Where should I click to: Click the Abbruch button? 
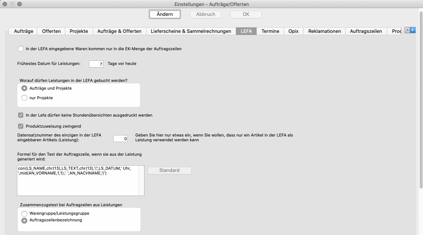[x=205, y=14]
